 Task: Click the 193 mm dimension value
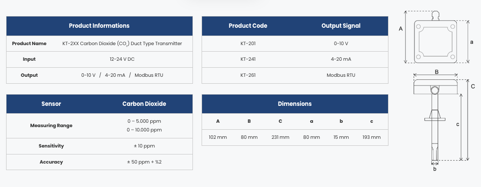click(371, 137)
